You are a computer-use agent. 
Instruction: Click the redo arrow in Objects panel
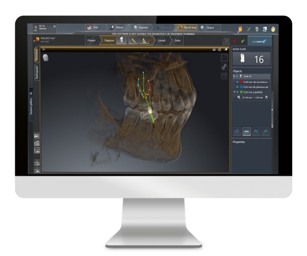click(x=265, y=131)
